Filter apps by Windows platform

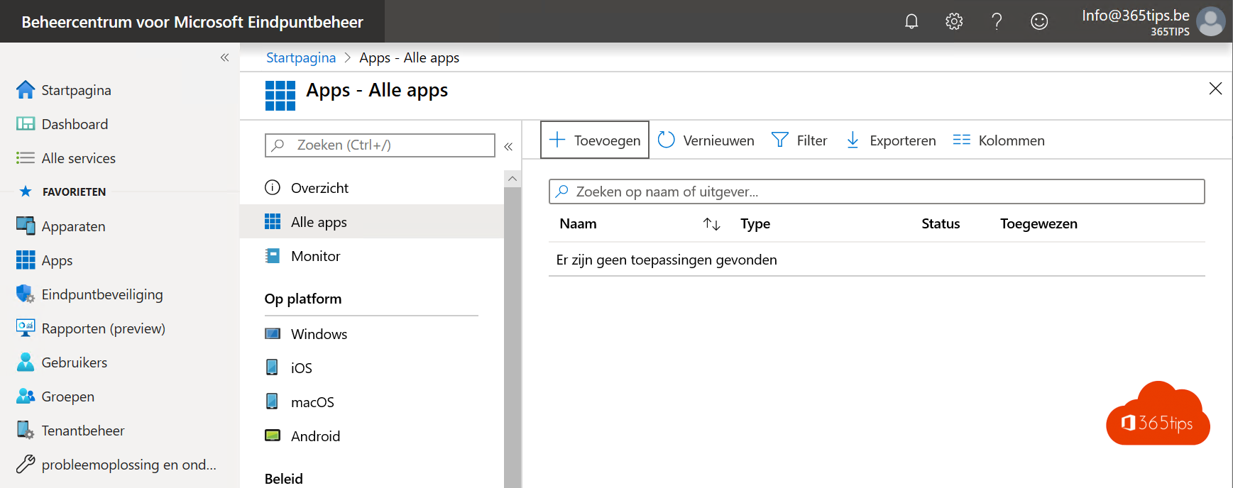click(x=319, y=334)
